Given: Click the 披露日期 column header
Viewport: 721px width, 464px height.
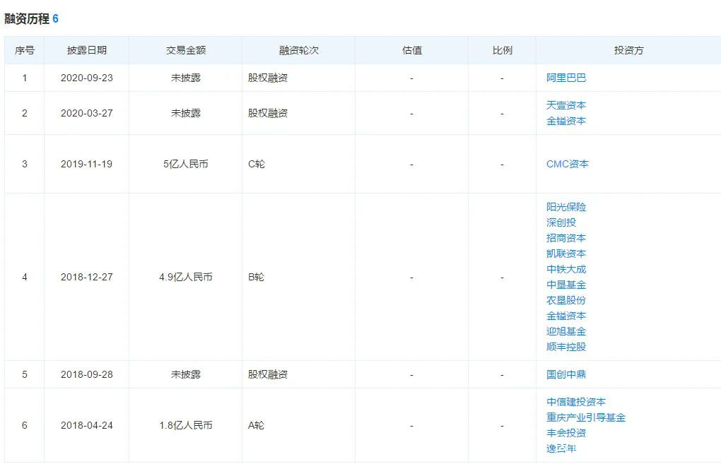Looking at the screenshot, I should click(86, 51).
